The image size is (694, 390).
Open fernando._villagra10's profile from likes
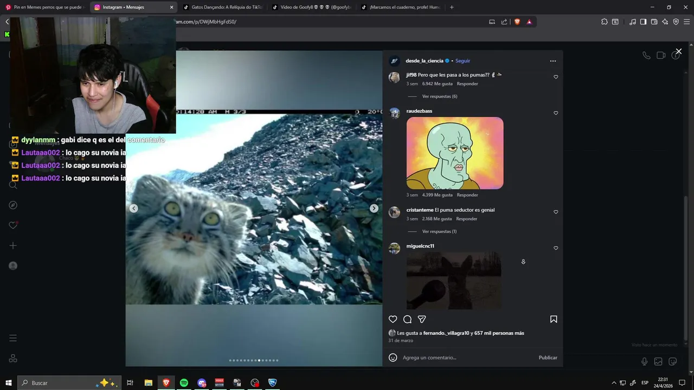pyautogui.click(x=446, y=333)
